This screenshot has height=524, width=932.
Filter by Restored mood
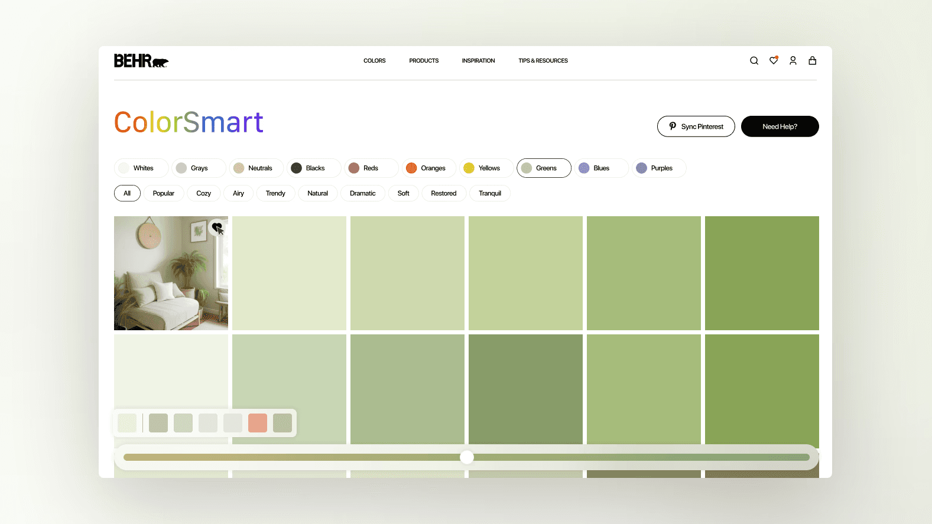point(444,193)
